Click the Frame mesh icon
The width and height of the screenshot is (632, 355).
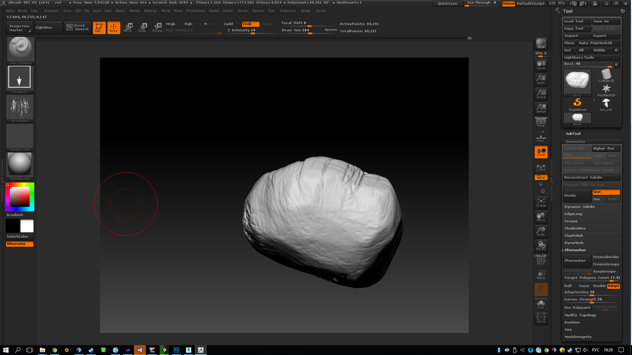[x=541, y=202]
